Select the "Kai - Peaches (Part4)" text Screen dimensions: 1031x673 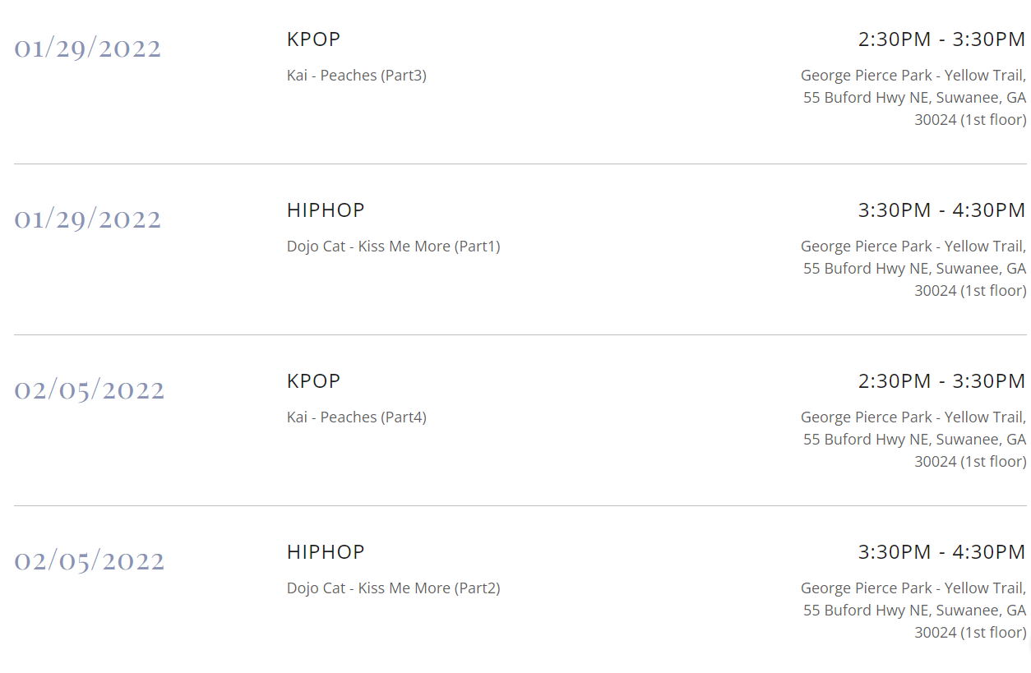pyautogui.click(x=356, y=417)
